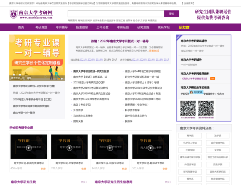Click the search input field
The image size is (241, 185).
(x=116, y=14)
